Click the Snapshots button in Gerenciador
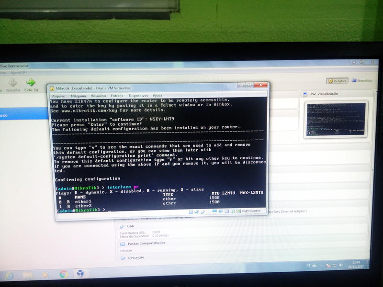This screenshot has width=383, height=287. point(362,80)
